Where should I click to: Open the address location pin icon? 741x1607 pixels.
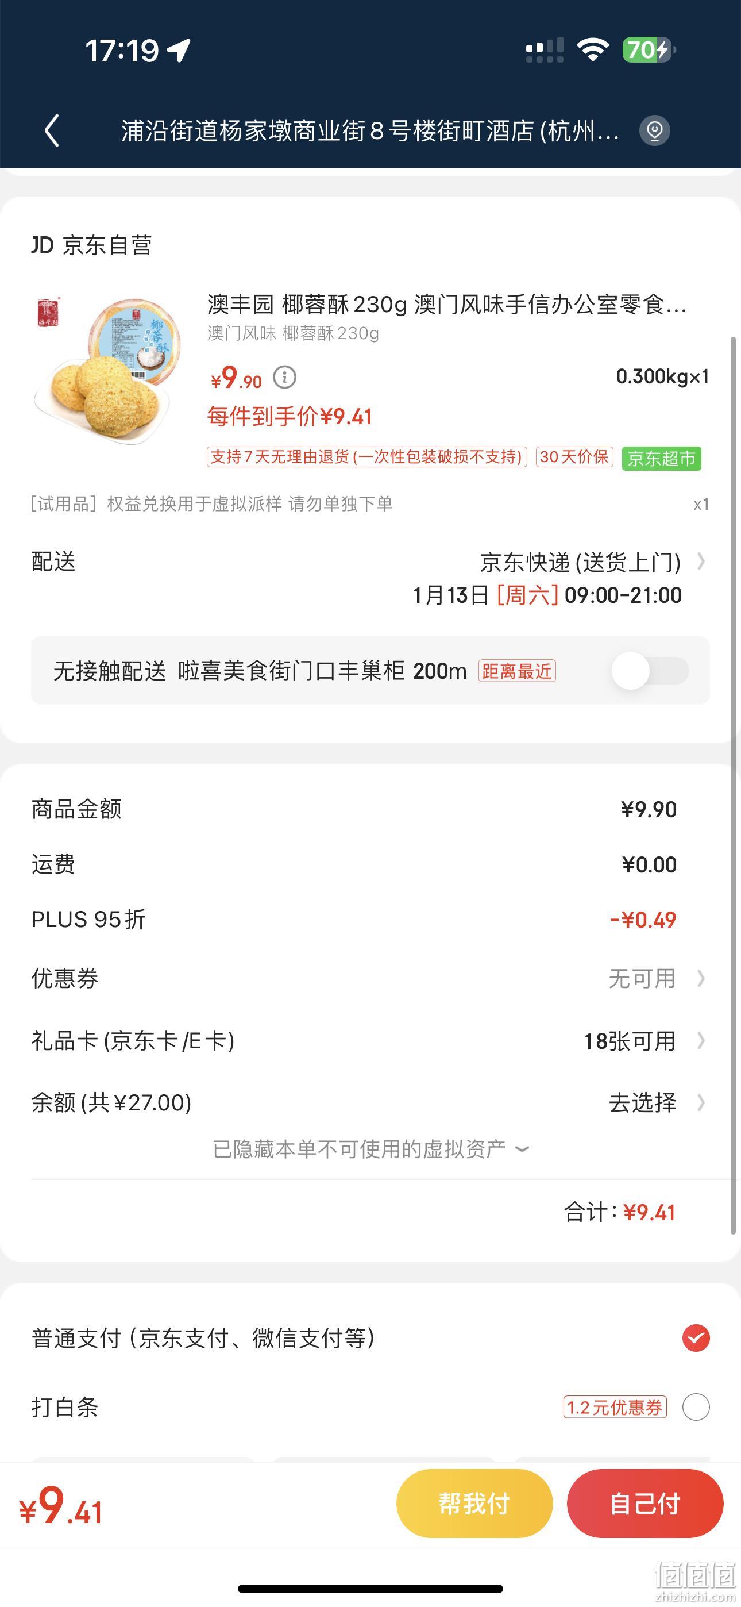654,131
